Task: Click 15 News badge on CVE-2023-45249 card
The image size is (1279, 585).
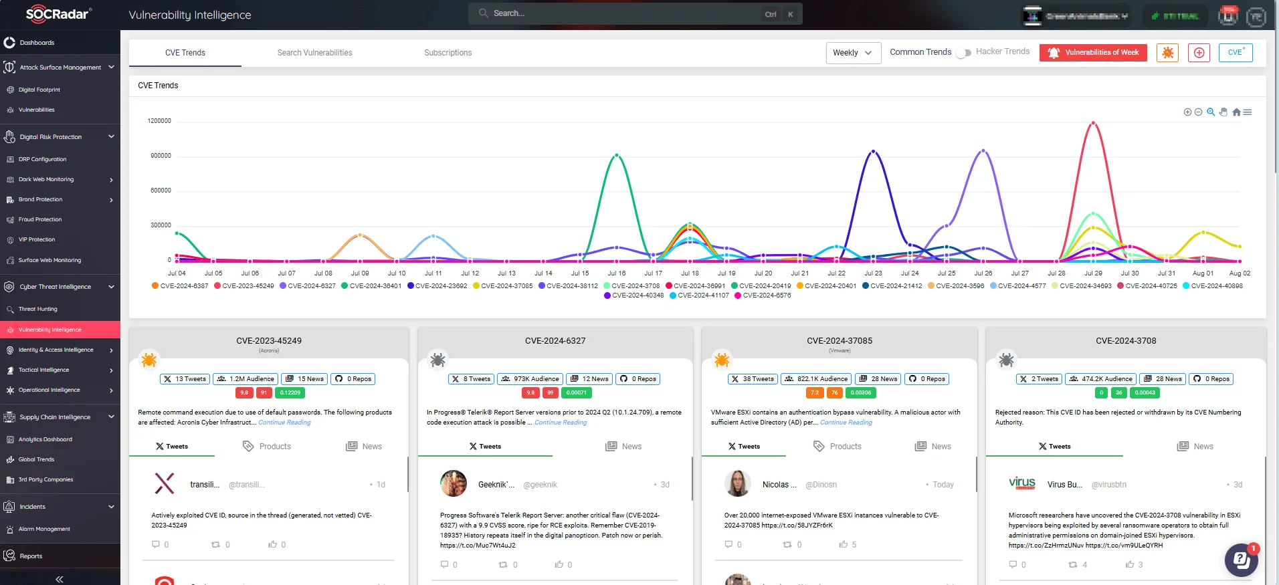Action: point(304,379)
